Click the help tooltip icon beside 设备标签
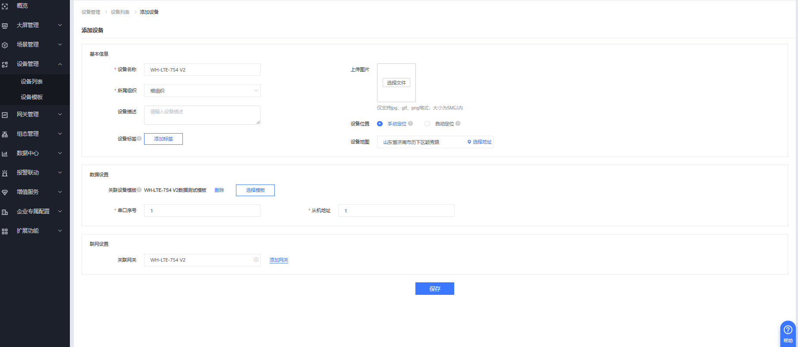This screenshot has height=347, width=798. pyautogui.click(x=139, y=138)
